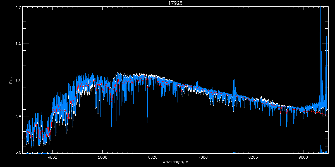335x167 pixels.
Task: Click the deep absorption dip just below 6000
Action: pyautogui.click(x=147, y=117)
